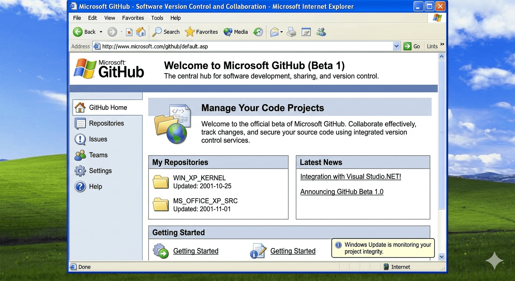Expand the address bar dropdown arrow
This screenshot has height=281, width=515.
[396, 46]
